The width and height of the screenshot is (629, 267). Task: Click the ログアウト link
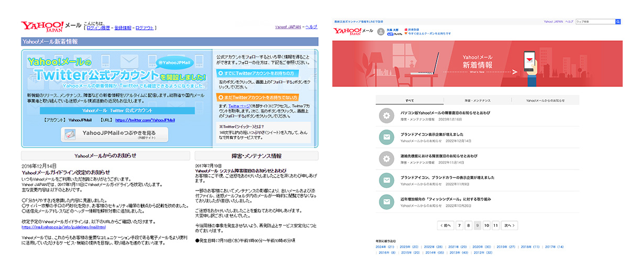(145, 28)
